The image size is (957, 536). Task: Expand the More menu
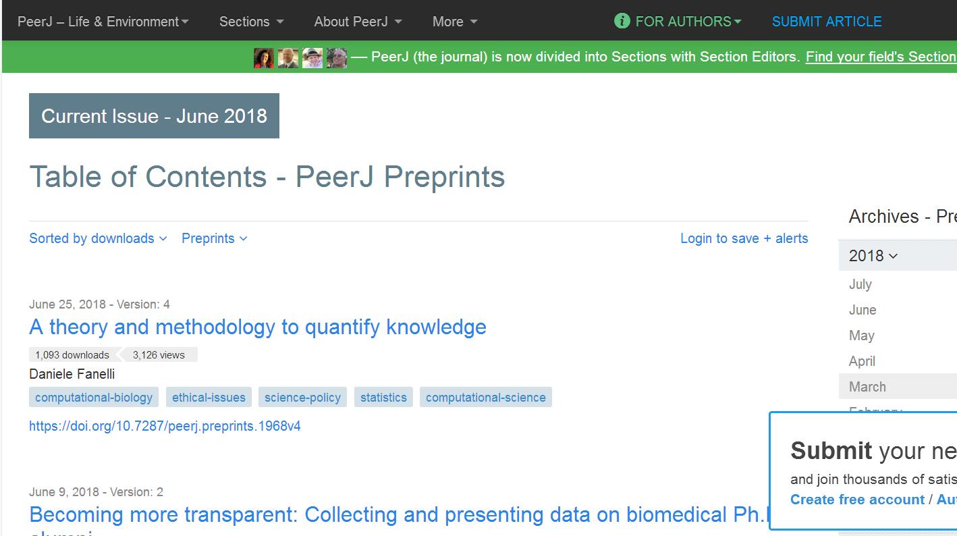[455, 22]
